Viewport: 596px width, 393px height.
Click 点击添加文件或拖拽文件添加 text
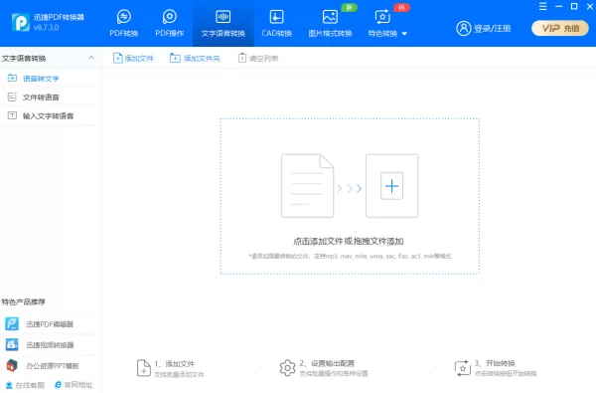click(349, 241)
